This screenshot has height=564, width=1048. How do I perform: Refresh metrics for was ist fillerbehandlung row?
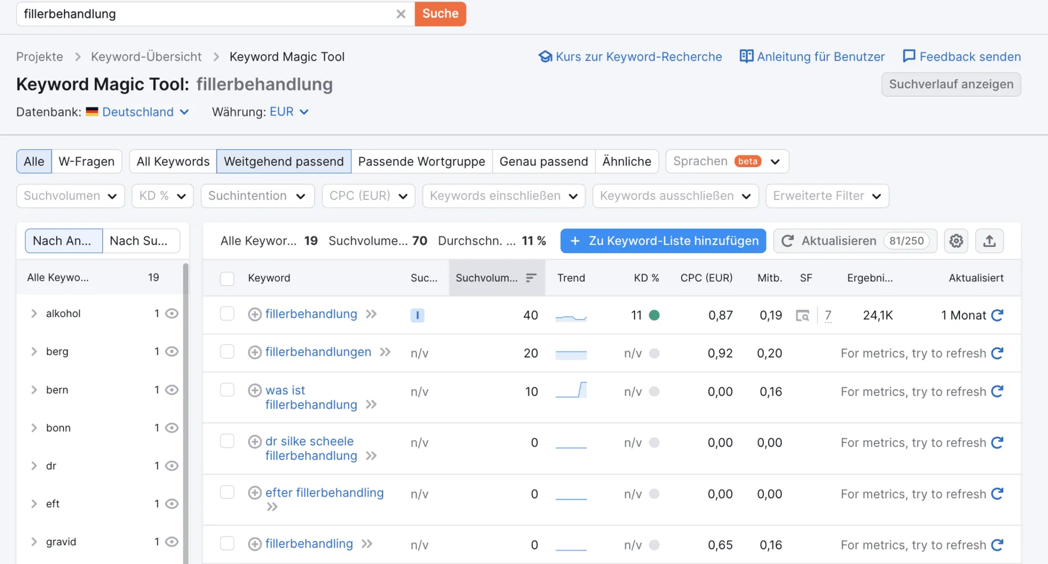pos(997,392)
